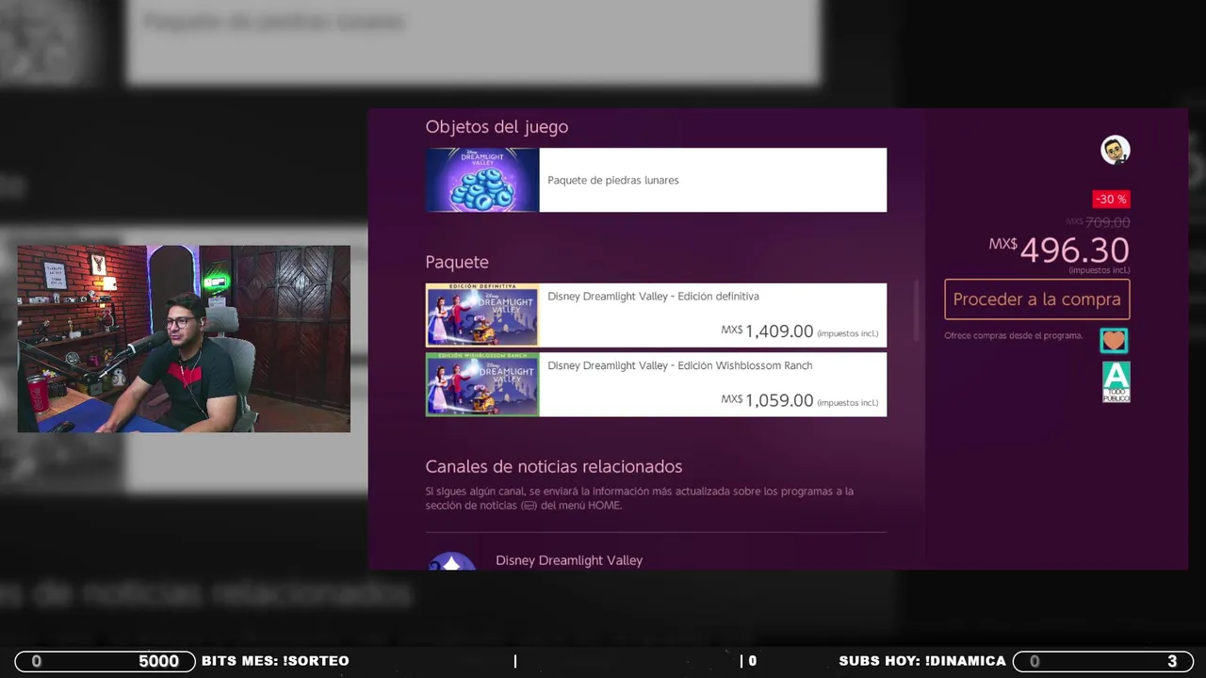Click Canales de noticias relacionados heading

coord(553,466)
